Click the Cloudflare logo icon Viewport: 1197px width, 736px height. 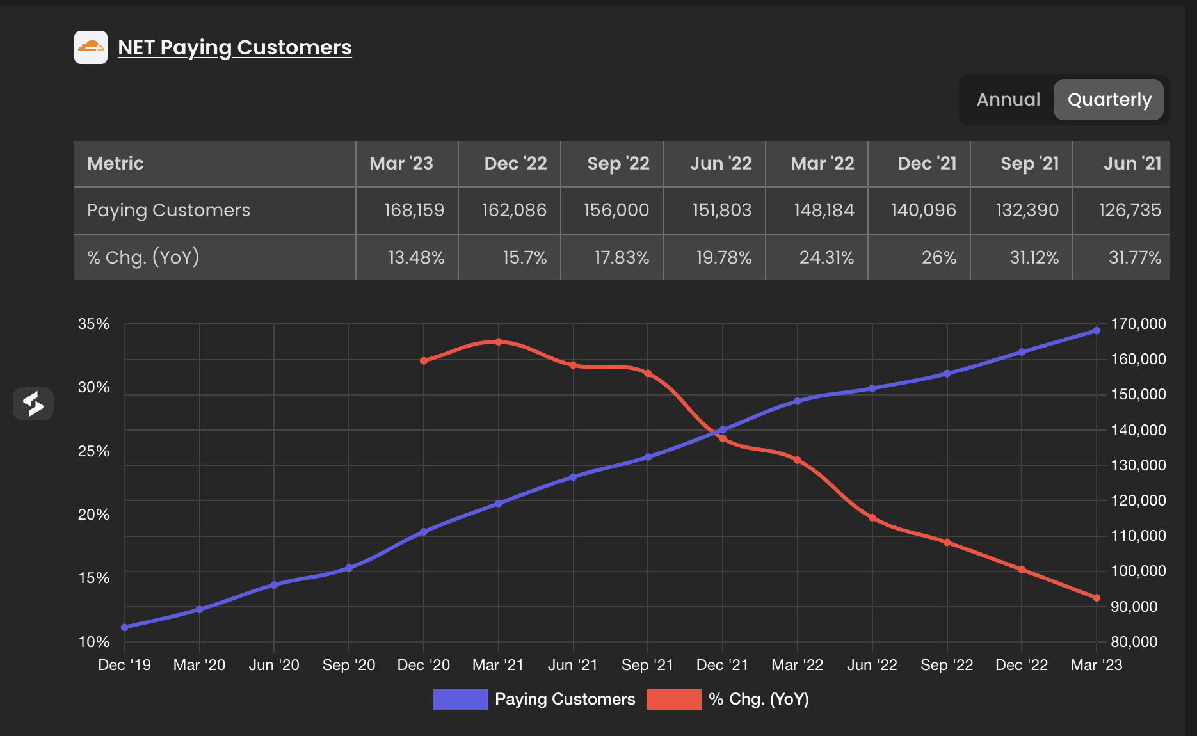click(91, 47)
